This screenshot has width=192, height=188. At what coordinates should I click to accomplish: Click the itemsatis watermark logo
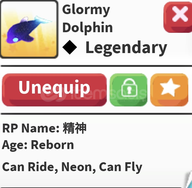[94, 95]
